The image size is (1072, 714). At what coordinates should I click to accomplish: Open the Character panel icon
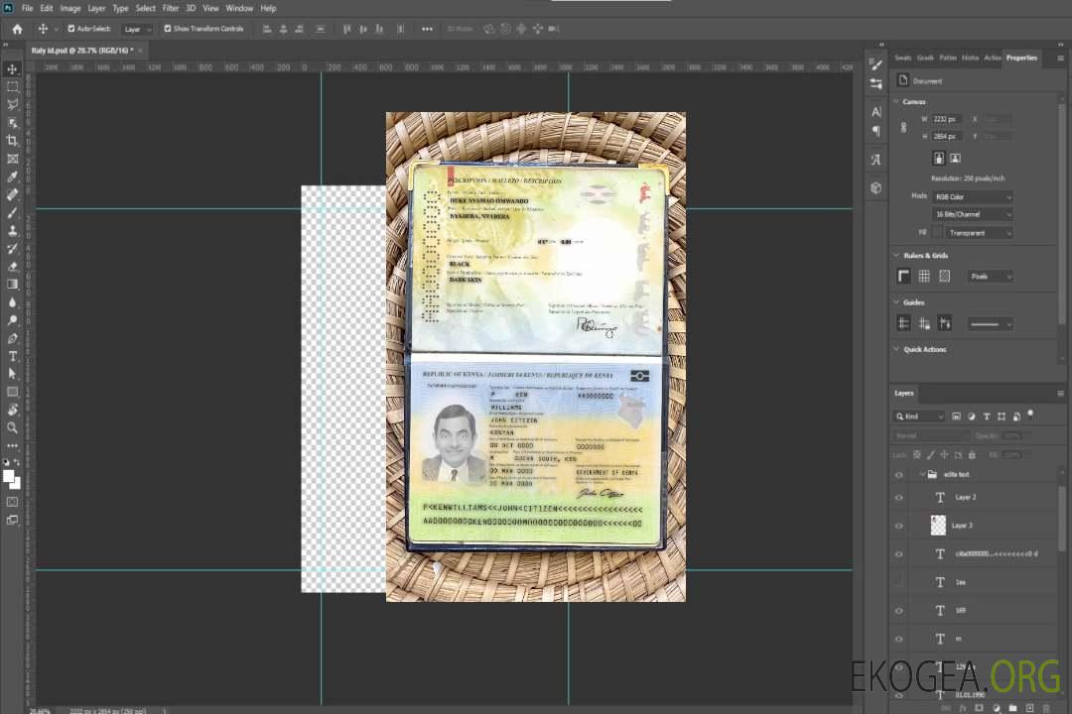click(876, 112)
